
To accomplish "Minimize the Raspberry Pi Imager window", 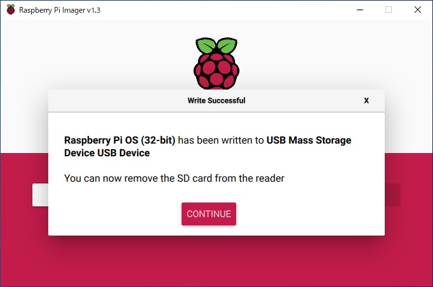I will 360,10.
